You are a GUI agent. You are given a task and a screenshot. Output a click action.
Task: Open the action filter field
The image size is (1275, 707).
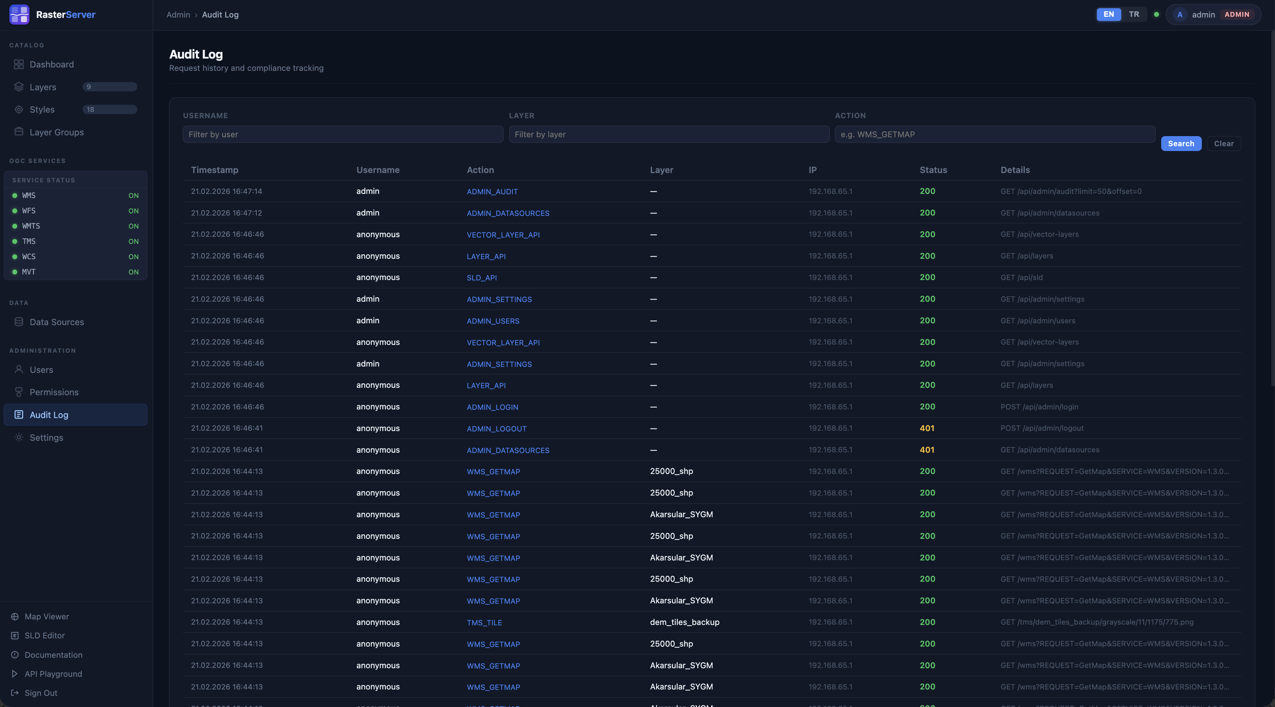pyautogui.click(x=995, y=134)
